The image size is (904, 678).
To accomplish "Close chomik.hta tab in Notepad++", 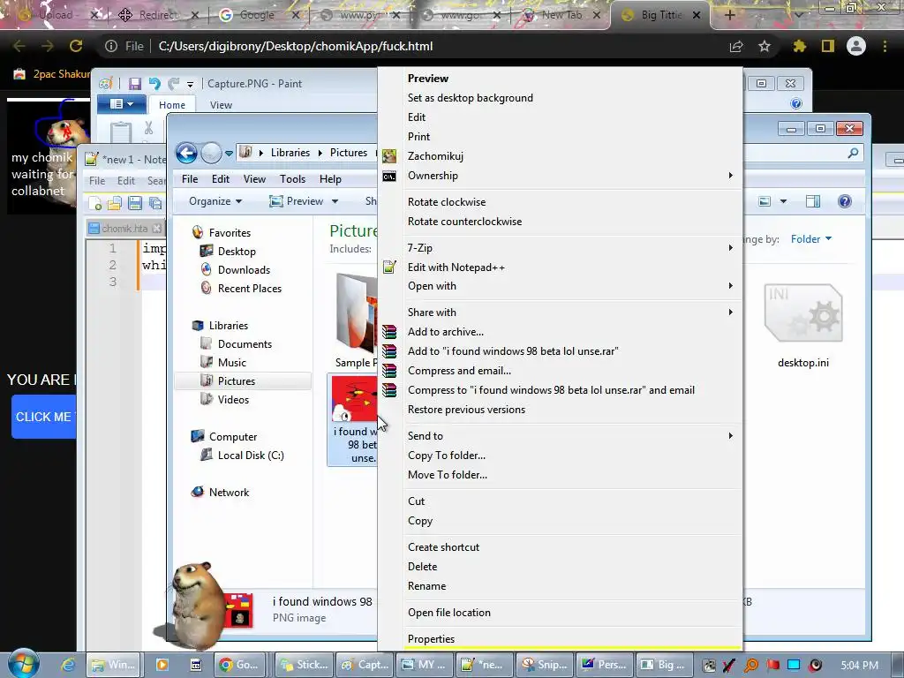I will pos(157,229).
